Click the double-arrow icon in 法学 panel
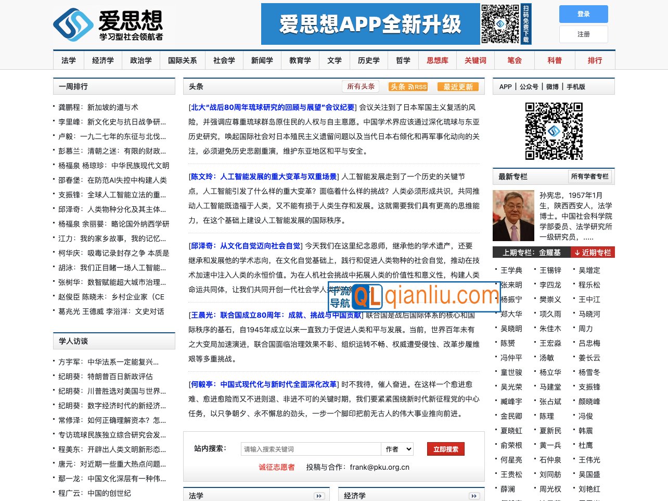 click(x=319, y=496)
